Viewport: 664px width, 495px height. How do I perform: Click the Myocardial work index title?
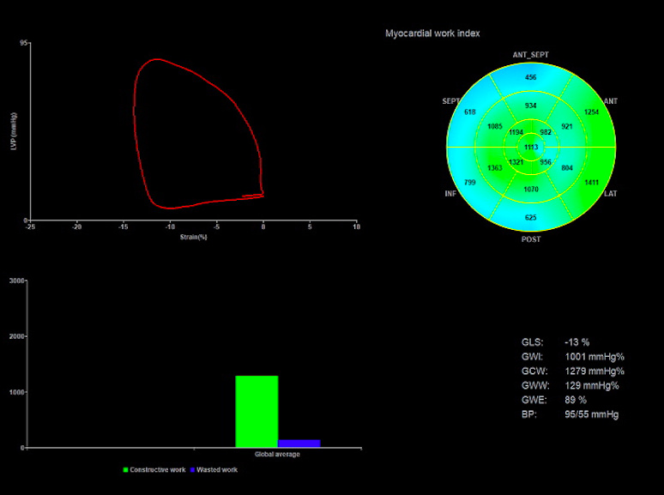[432, 33]
